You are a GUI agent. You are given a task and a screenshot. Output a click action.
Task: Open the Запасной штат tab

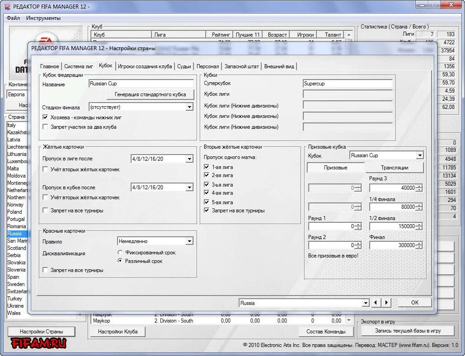click(241, 66)
